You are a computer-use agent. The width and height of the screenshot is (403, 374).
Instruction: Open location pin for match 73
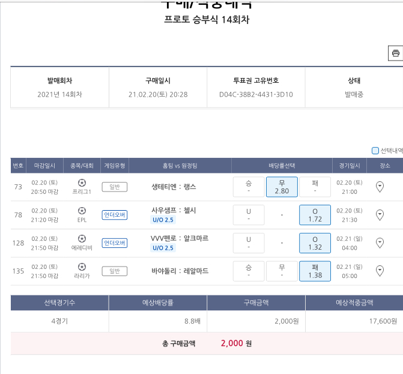380,187
